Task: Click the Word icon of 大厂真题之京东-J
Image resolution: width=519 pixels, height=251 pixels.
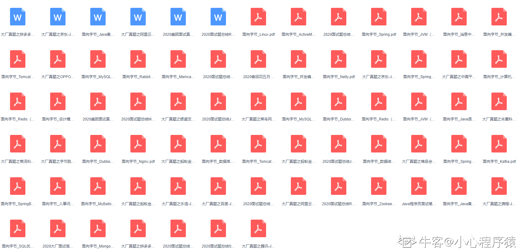Action: point(58,17)
